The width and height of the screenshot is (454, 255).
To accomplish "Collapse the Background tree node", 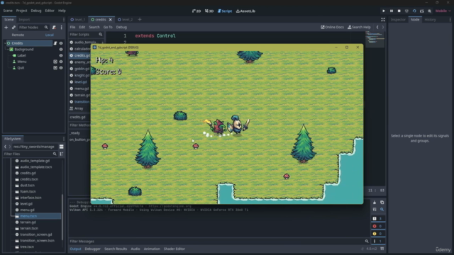I will pyautogui.click(x=8, y=50).
